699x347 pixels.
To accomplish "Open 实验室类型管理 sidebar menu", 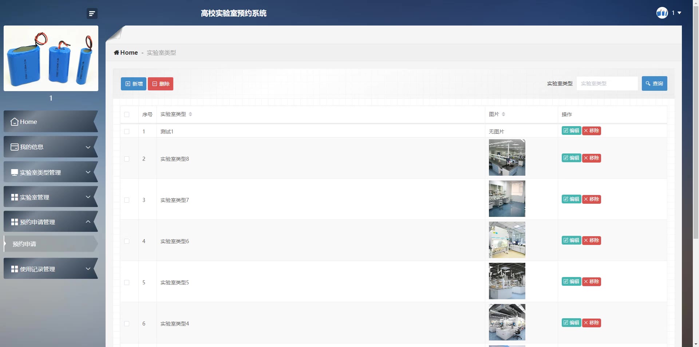I will pos(51,172).
